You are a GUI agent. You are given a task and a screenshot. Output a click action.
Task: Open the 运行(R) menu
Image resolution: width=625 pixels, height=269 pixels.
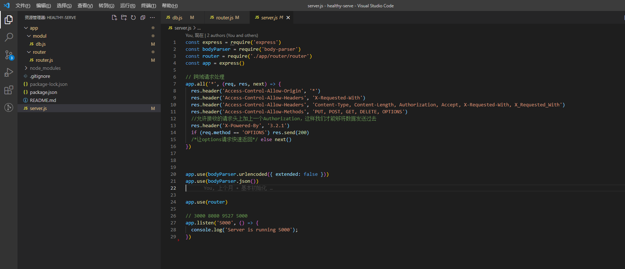pos(128,5)
